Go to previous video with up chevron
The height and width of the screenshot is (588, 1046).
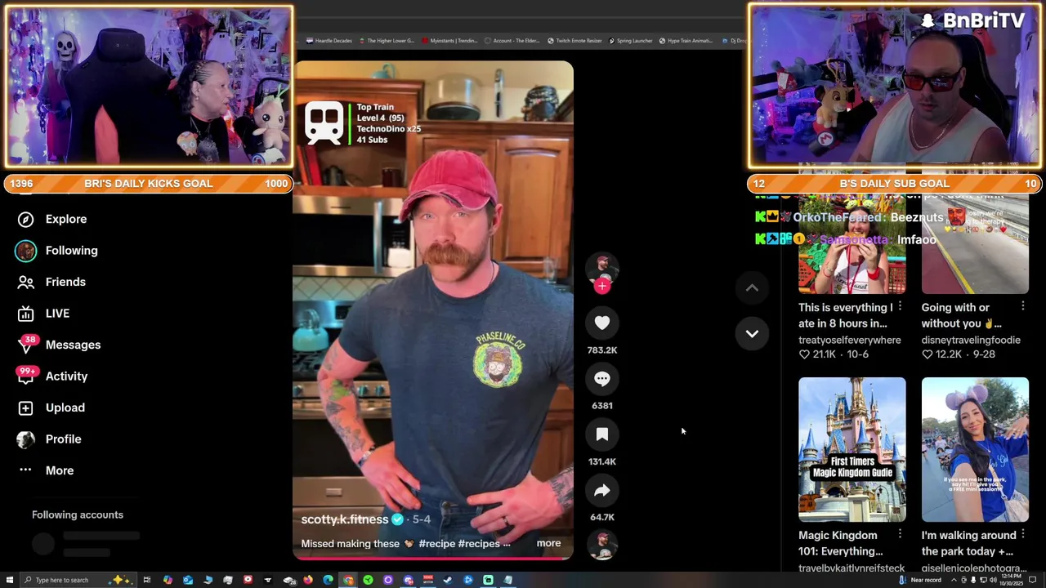[752, 287]
